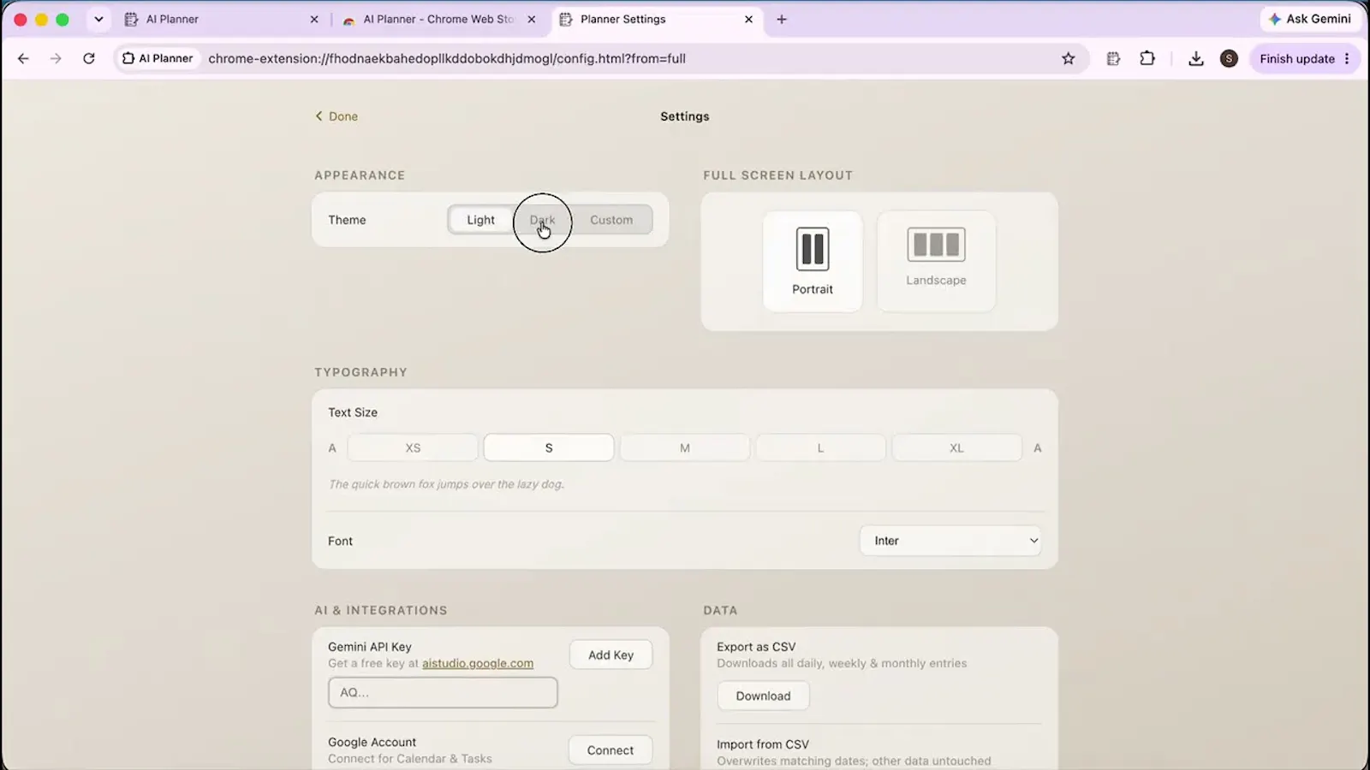Close the Planner Settings tab

[x=748, y=19]
